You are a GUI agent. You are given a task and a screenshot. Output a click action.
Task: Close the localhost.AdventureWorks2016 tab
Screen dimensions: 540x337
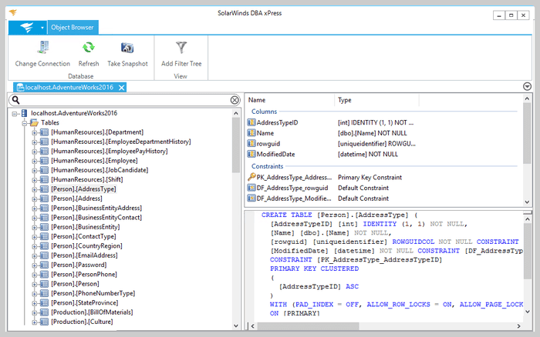122,88
